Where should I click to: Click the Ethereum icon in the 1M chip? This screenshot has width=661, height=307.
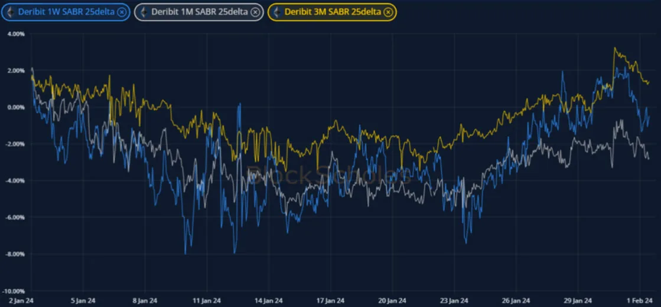144,12
